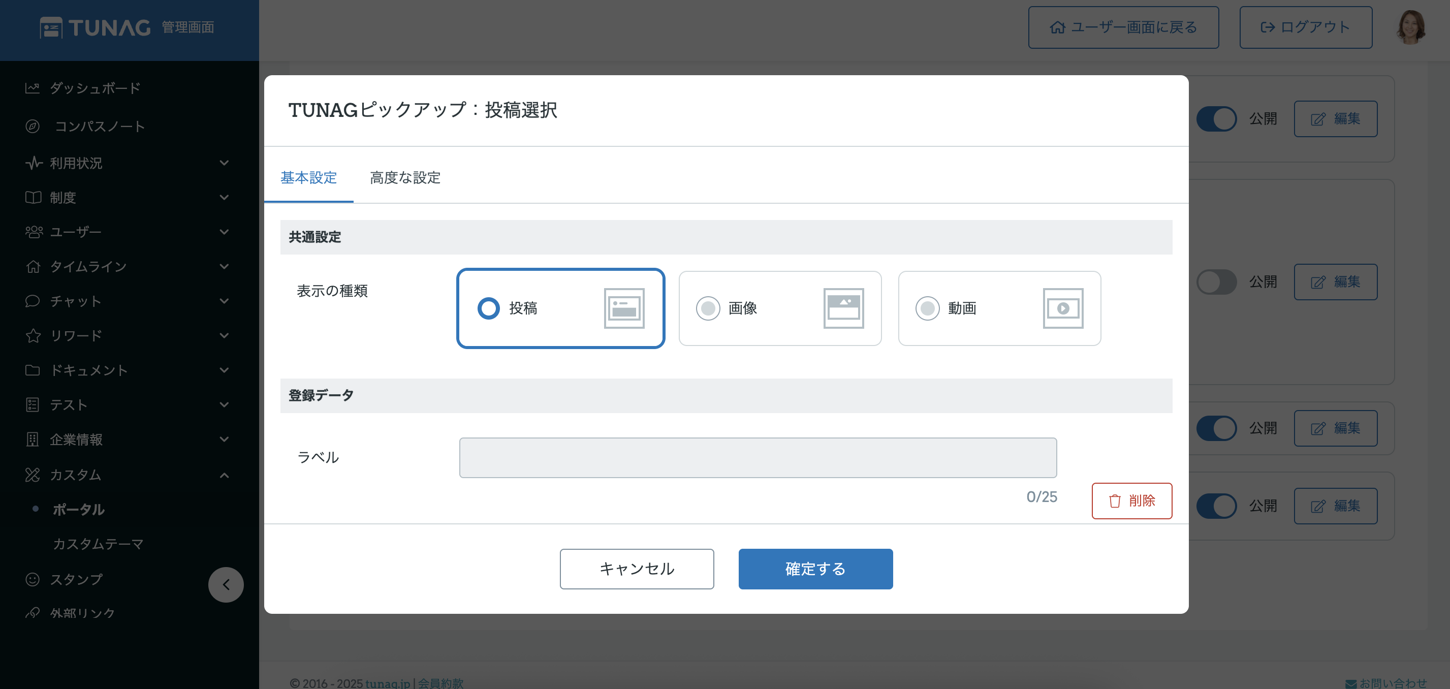Click ユーザー画面に戻る button
The width and height of the screenshot is (1450, 689).
1123,27
